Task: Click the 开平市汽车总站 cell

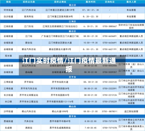Action: (x=29, y=89)
